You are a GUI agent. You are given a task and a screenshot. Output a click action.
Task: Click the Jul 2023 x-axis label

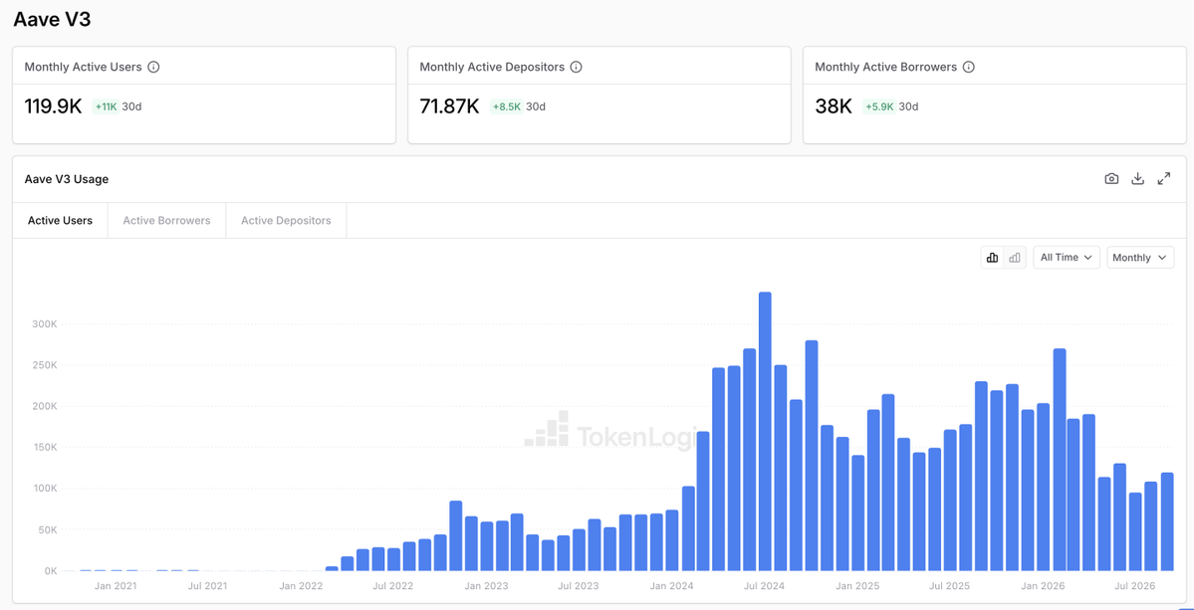[x=578, y=586]
